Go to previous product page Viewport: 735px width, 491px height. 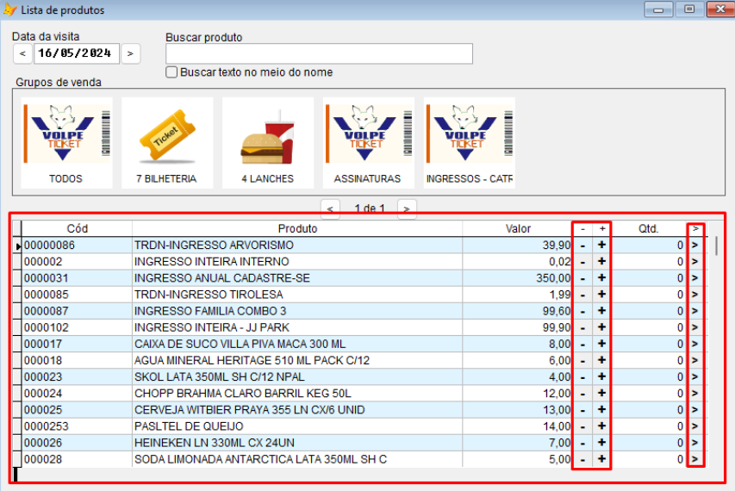coord(329,208)
